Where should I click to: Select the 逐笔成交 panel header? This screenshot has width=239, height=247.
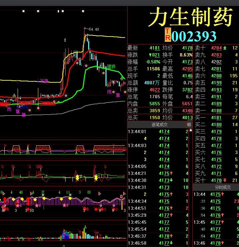click(159, 125)
